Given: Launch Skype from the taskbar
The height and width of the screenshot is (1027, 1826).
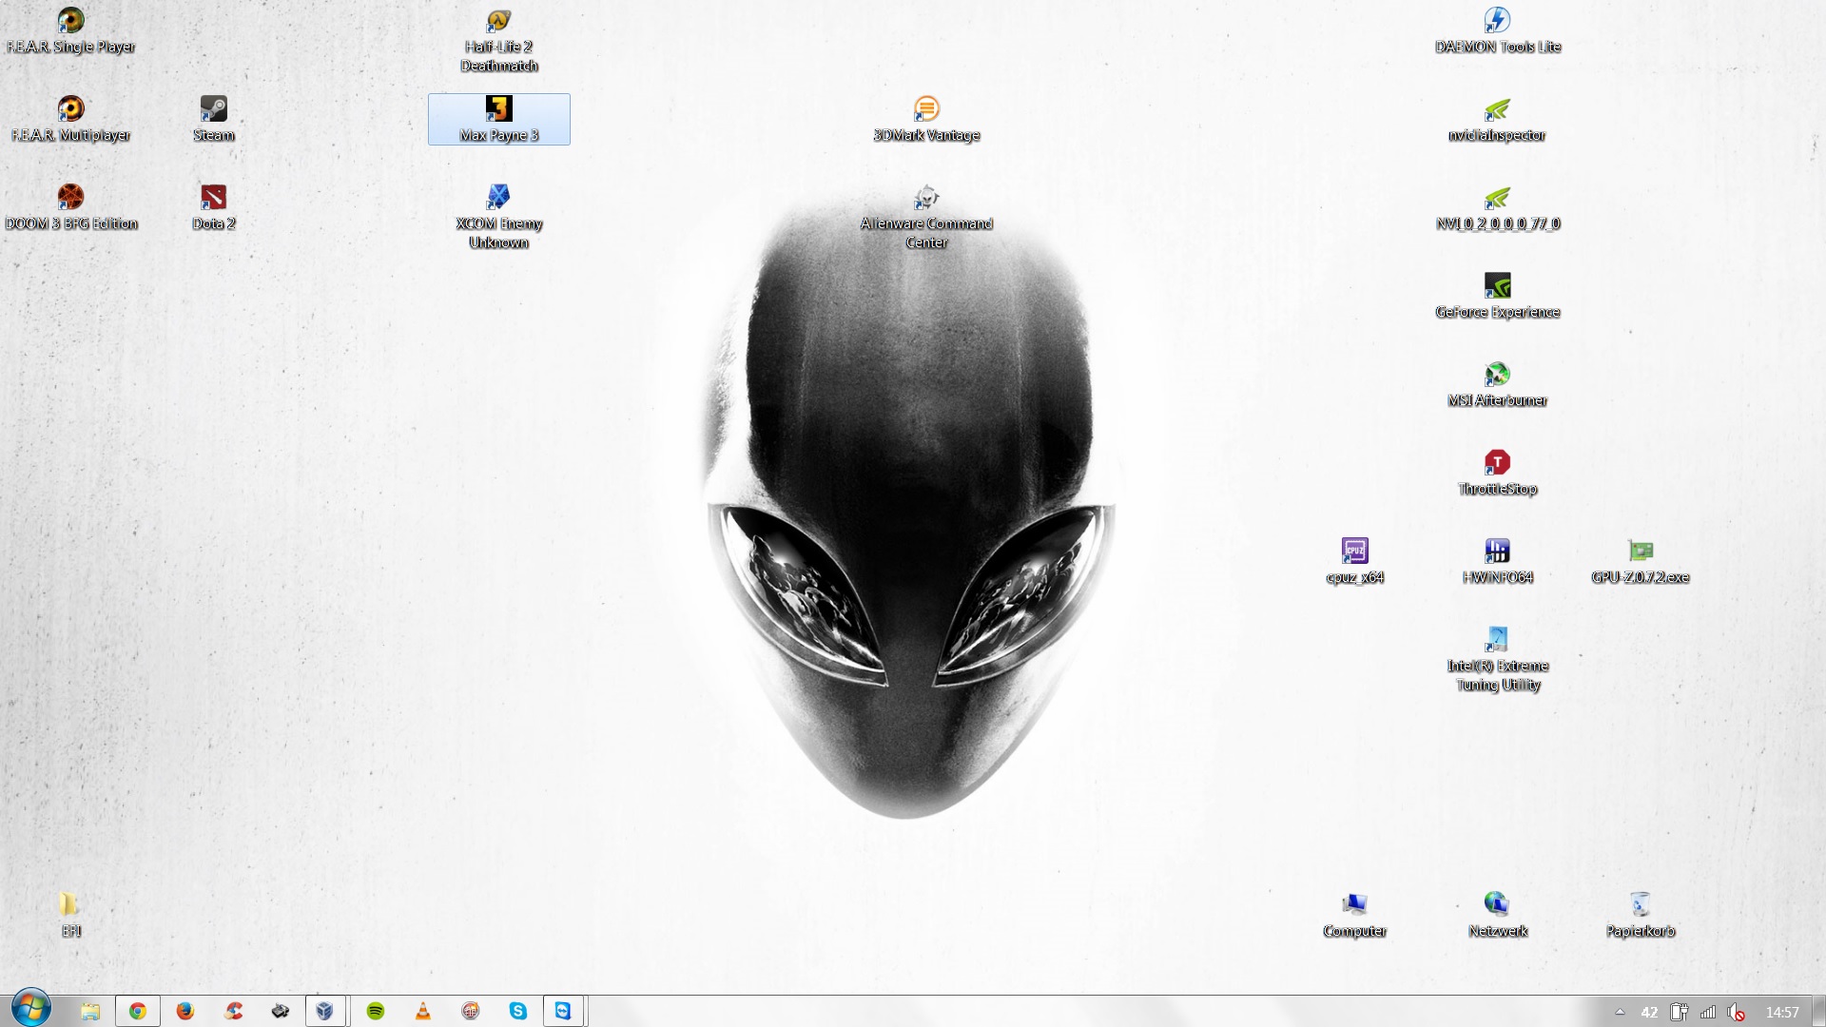Looking at the screenshot, I should coord(518,1011).
